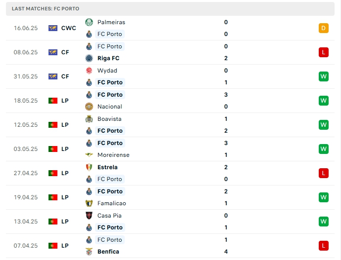Click the 16.06.25 match date

pos(26,28)
